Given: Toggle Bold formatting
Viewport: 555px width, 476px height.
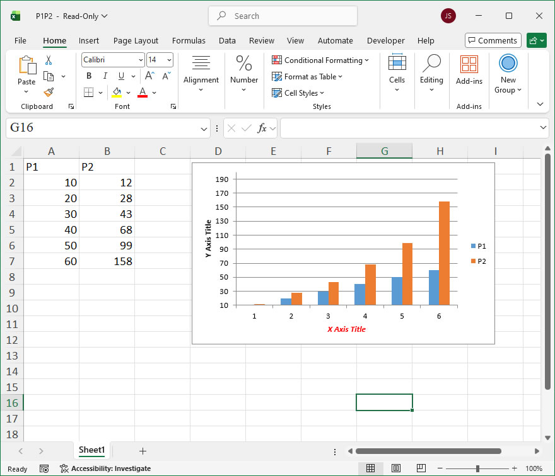Looking at the screenshot, I should (89, 76).
